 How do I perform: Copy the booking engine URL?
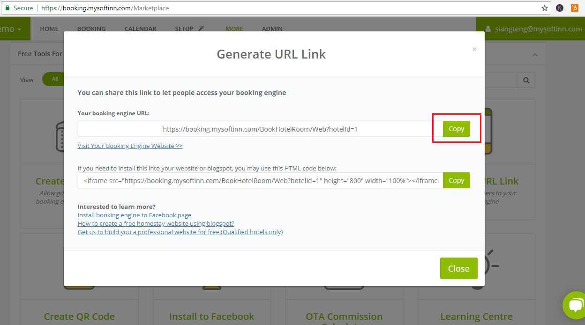click(x=456, y=128)
